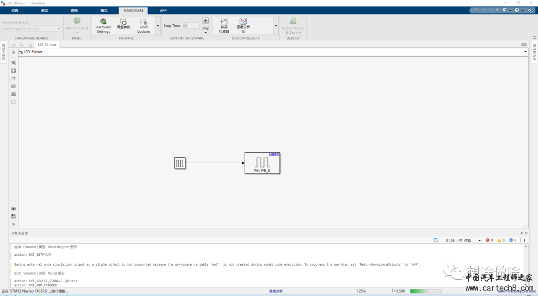This screenshot has height=296, width=538.
Task: Click the save icon in quick access
Action: coord(476,10)
